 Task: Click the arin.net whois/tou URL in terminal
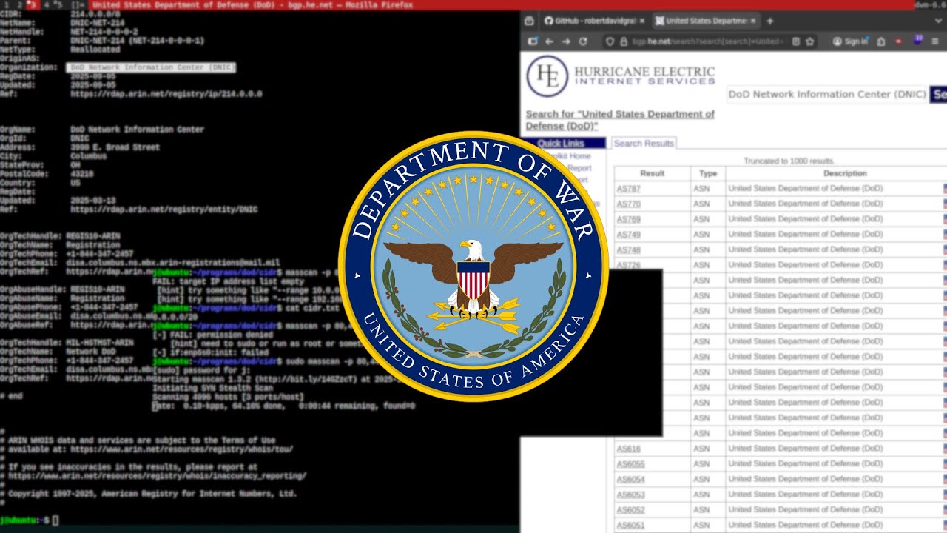tap(182, 449)
